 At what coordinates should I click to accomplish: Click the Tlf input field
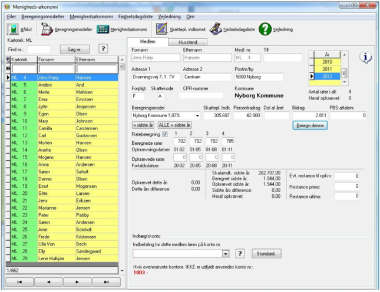pos(283,58)
